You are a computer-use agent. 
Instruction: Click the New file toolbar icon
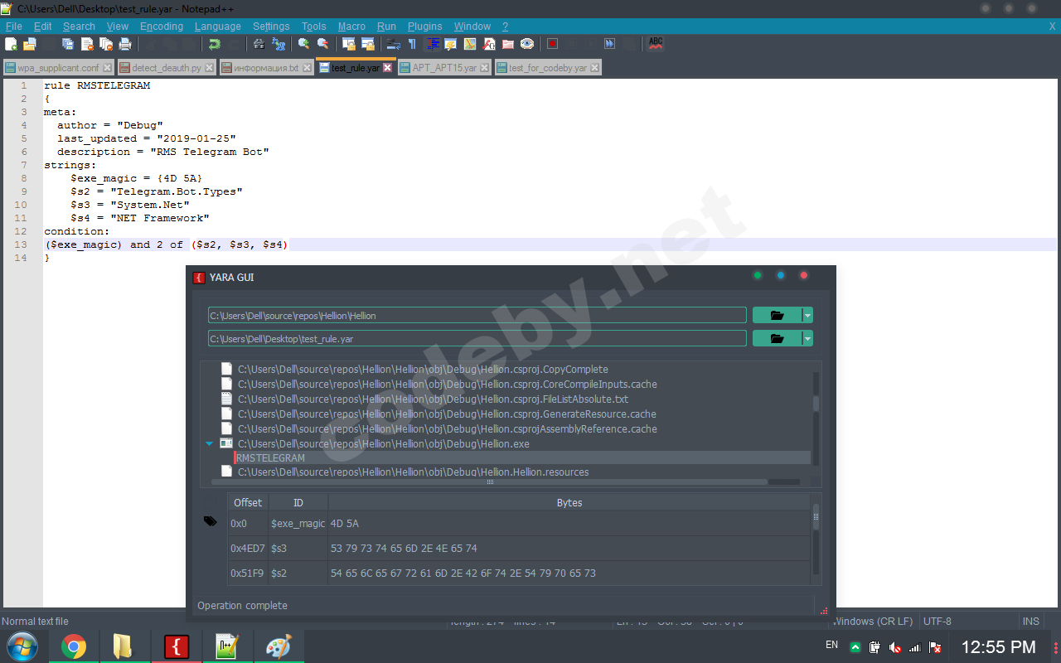pos(11,44)
